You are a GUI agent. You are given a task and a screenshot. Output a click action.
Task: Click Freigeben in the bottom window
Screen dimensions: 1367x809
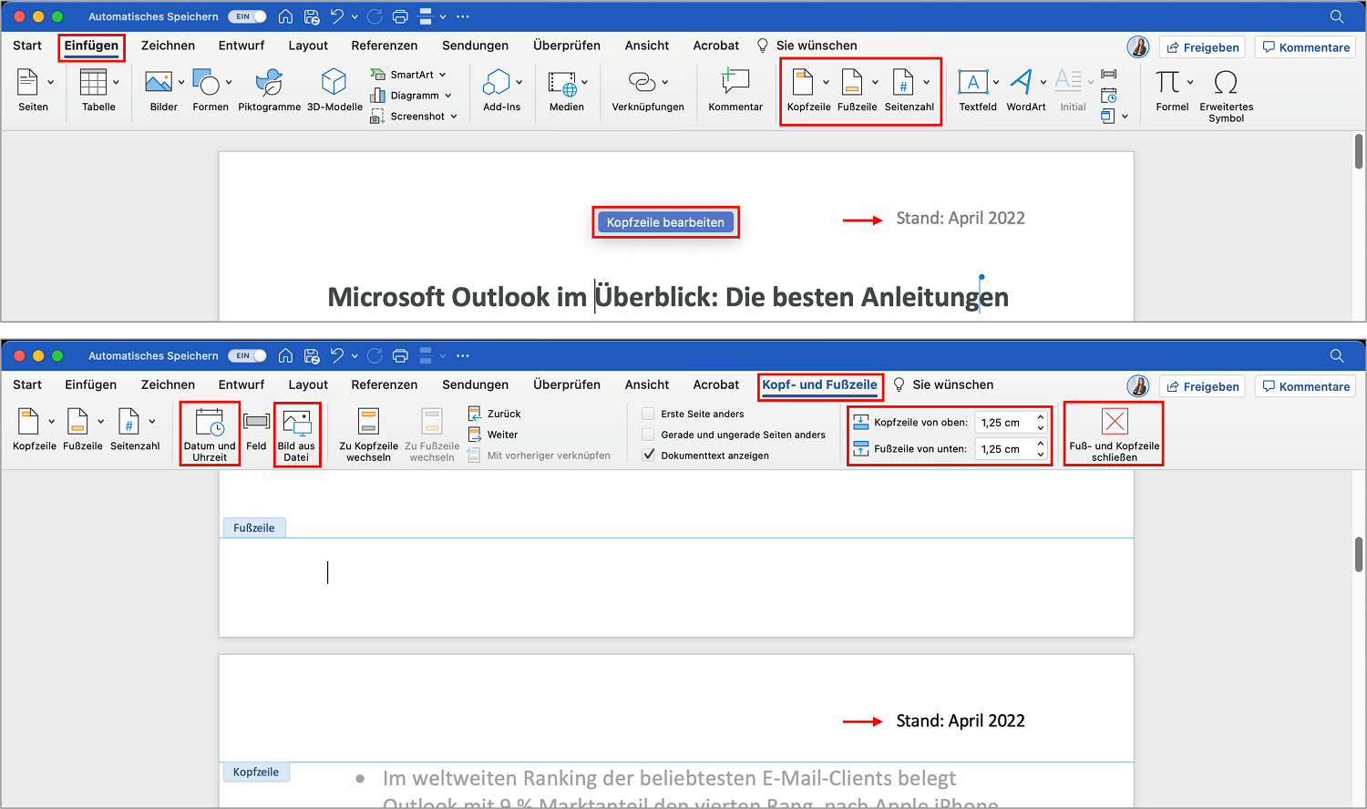[1203, 386]
